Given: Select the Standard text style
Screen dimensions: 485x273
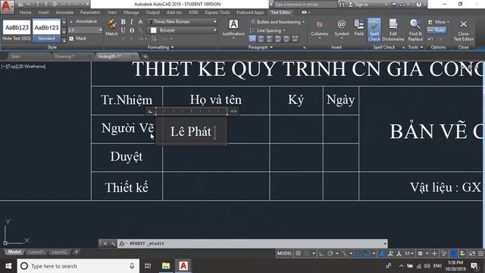Looking at the screenshot, I should (46, 30).
